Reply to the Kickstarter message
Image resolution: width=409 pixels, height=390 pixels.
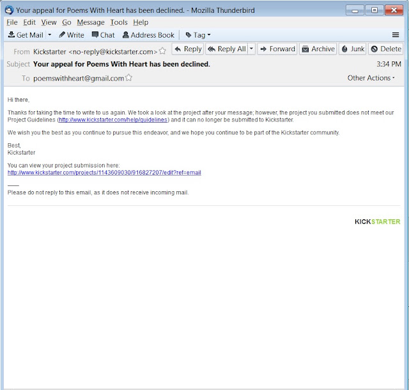coord(187,49)
